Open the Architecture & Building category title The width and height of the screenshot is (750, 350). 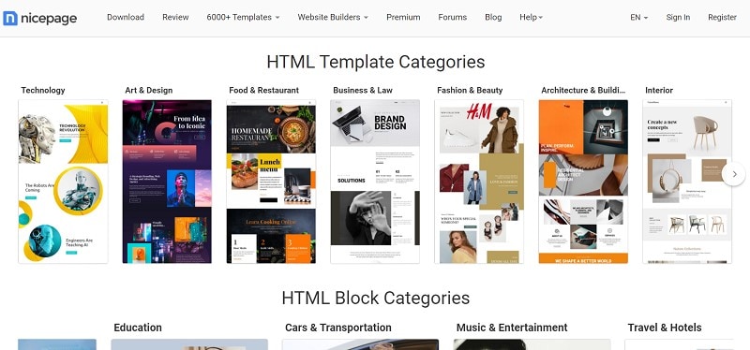[x=583, y=90]
